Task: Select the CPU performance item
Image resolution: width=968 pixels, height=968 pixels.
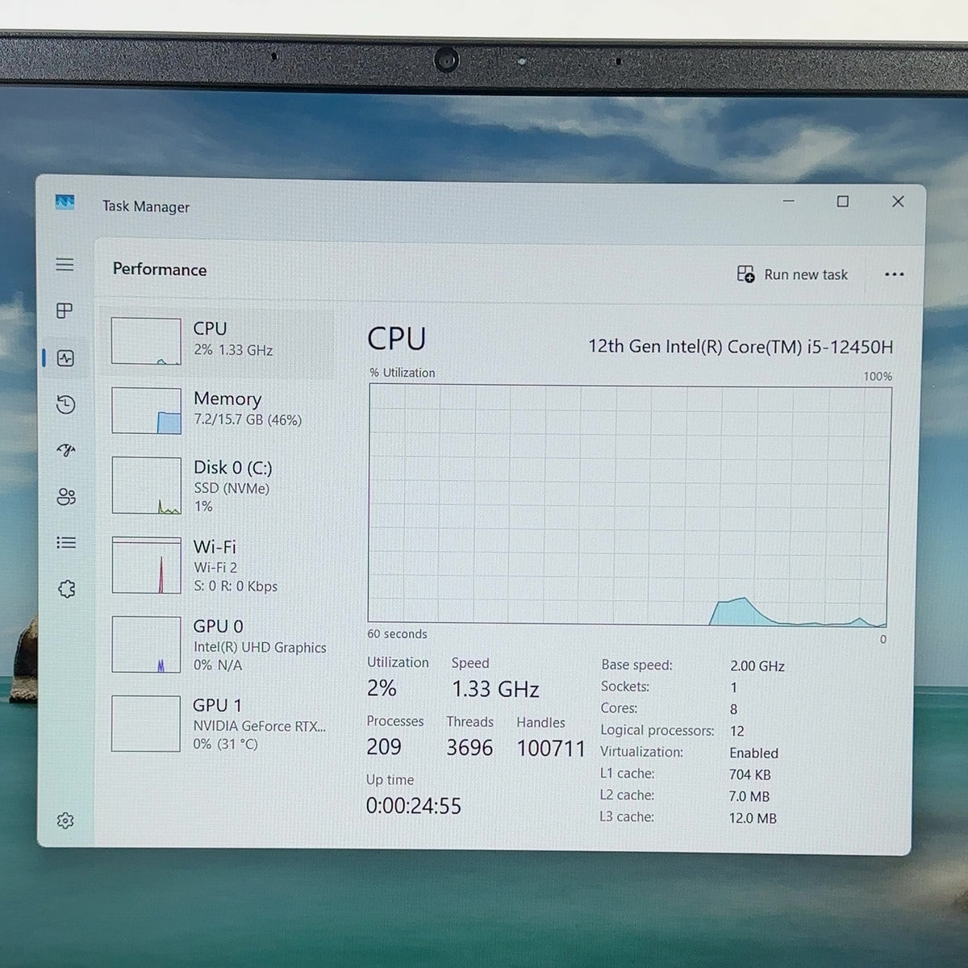Action: (x=218, y=341)
